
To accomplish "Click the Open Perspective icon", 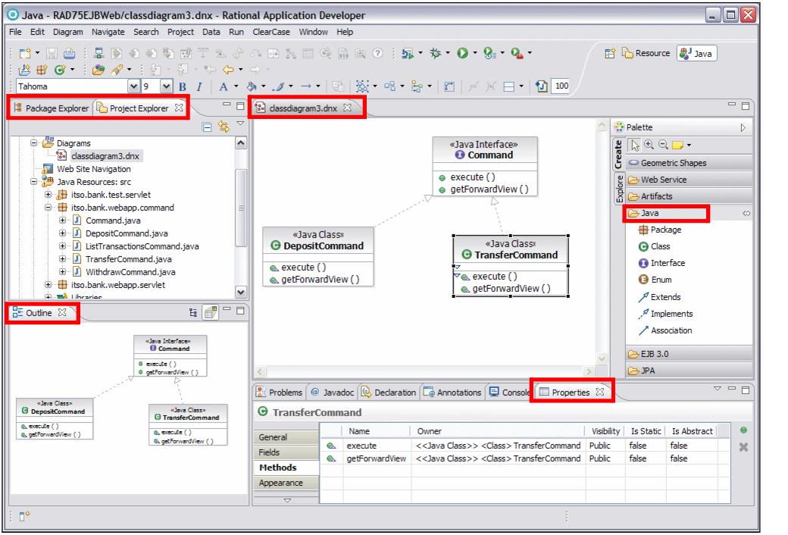I will click(610, 53).
